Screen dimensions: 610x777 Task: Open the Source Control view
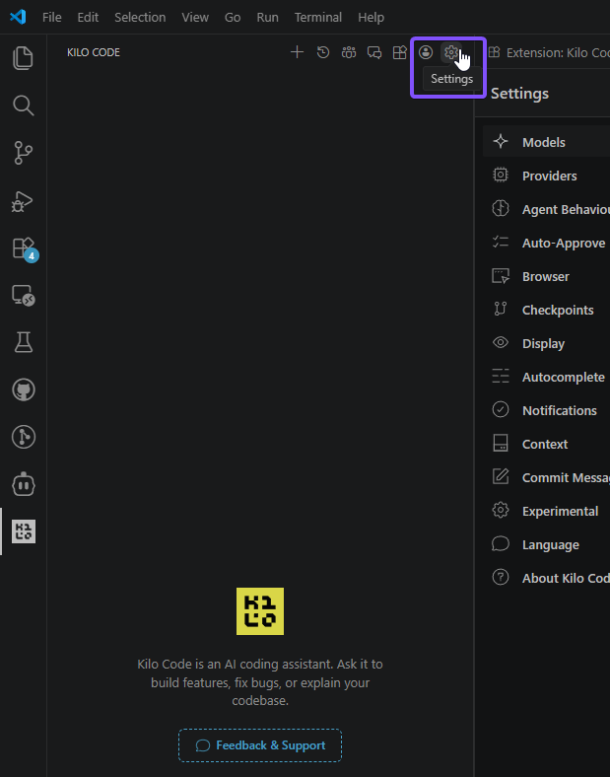click(x=24, y=153)
